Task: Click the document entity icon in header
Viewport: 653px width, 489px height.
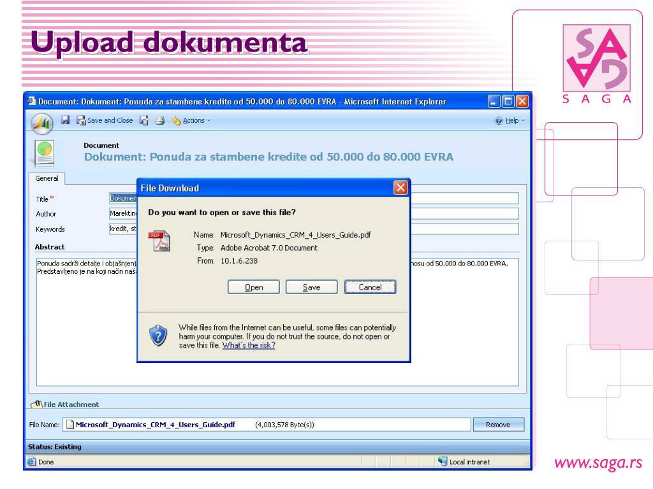Action: 45,154
